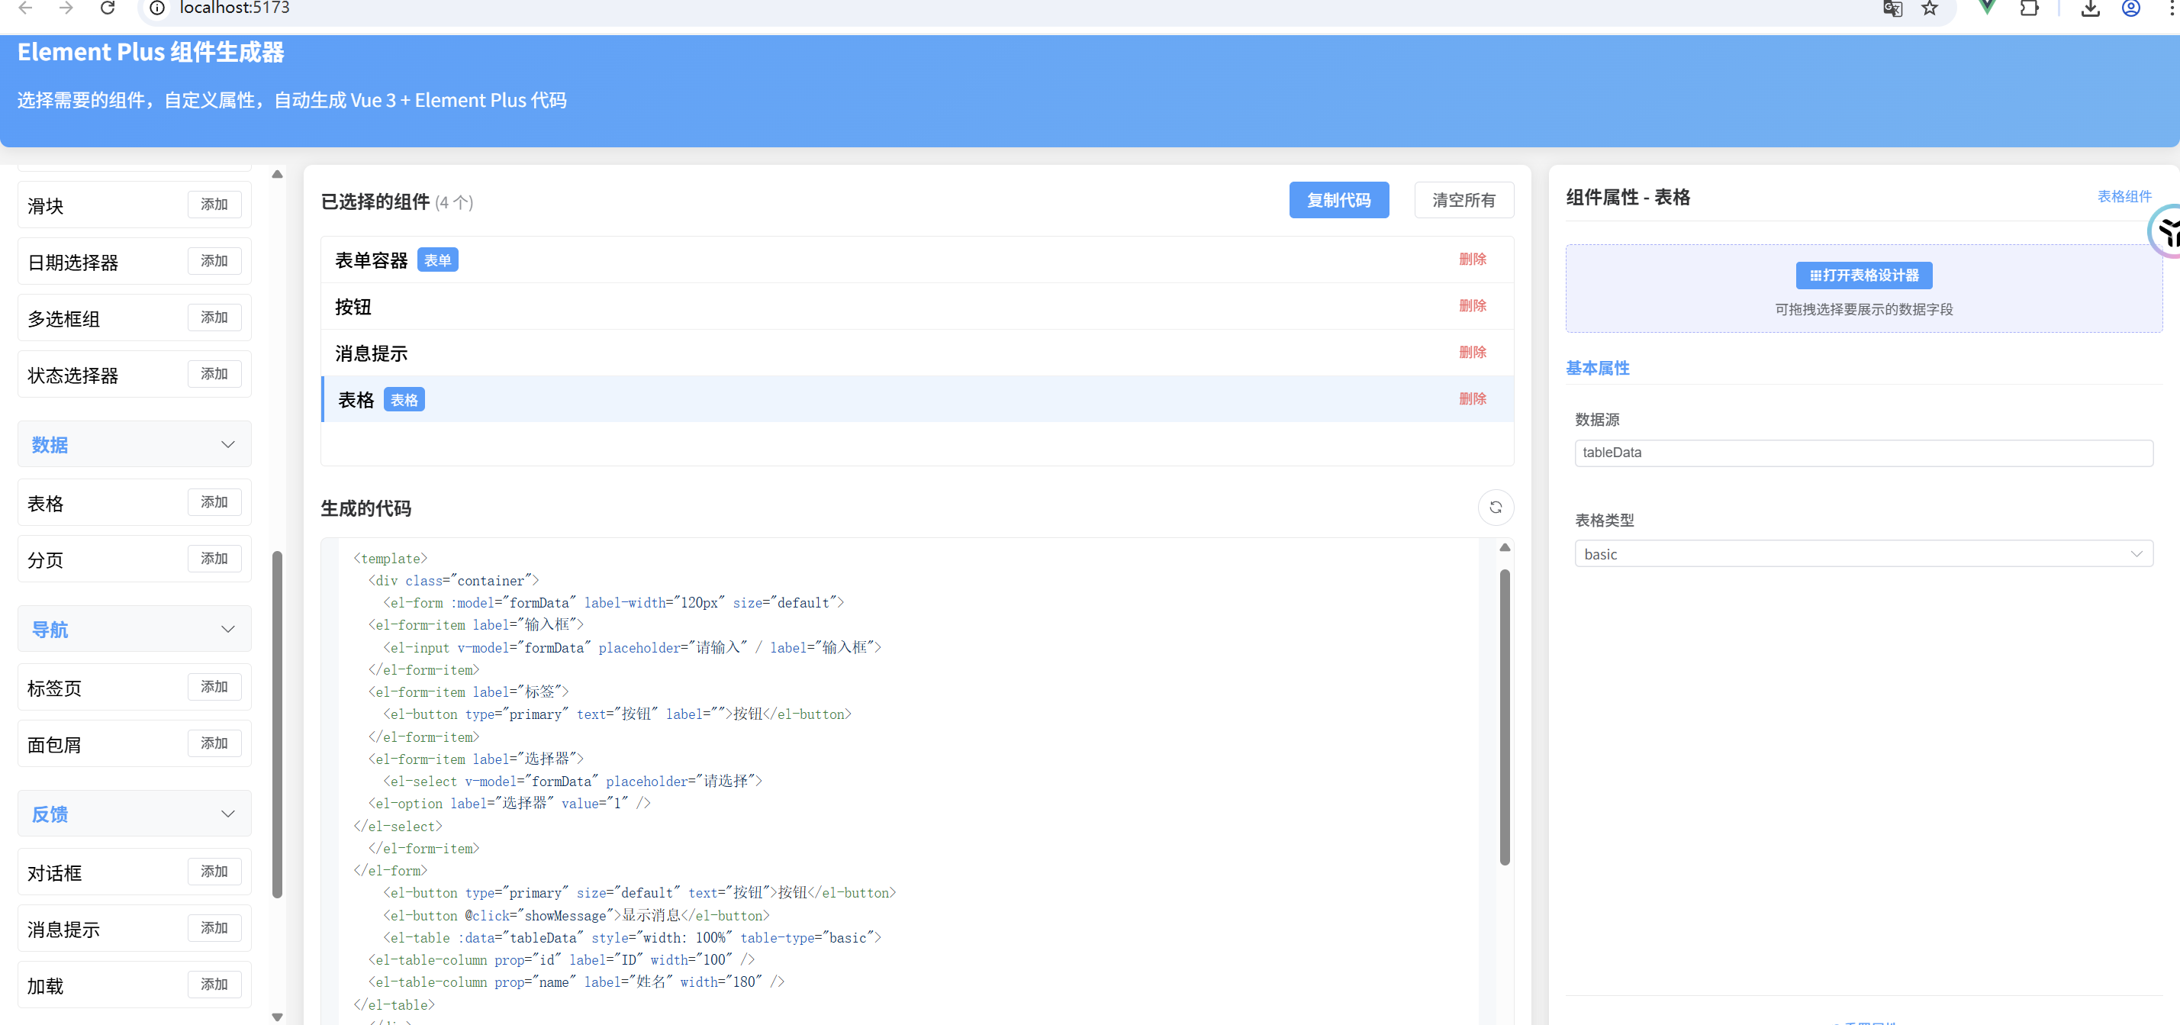The height and width of the screenshot is (1025, 2180).
Task: Select the 按钮 row in selected list
Action: coord(916,306)
